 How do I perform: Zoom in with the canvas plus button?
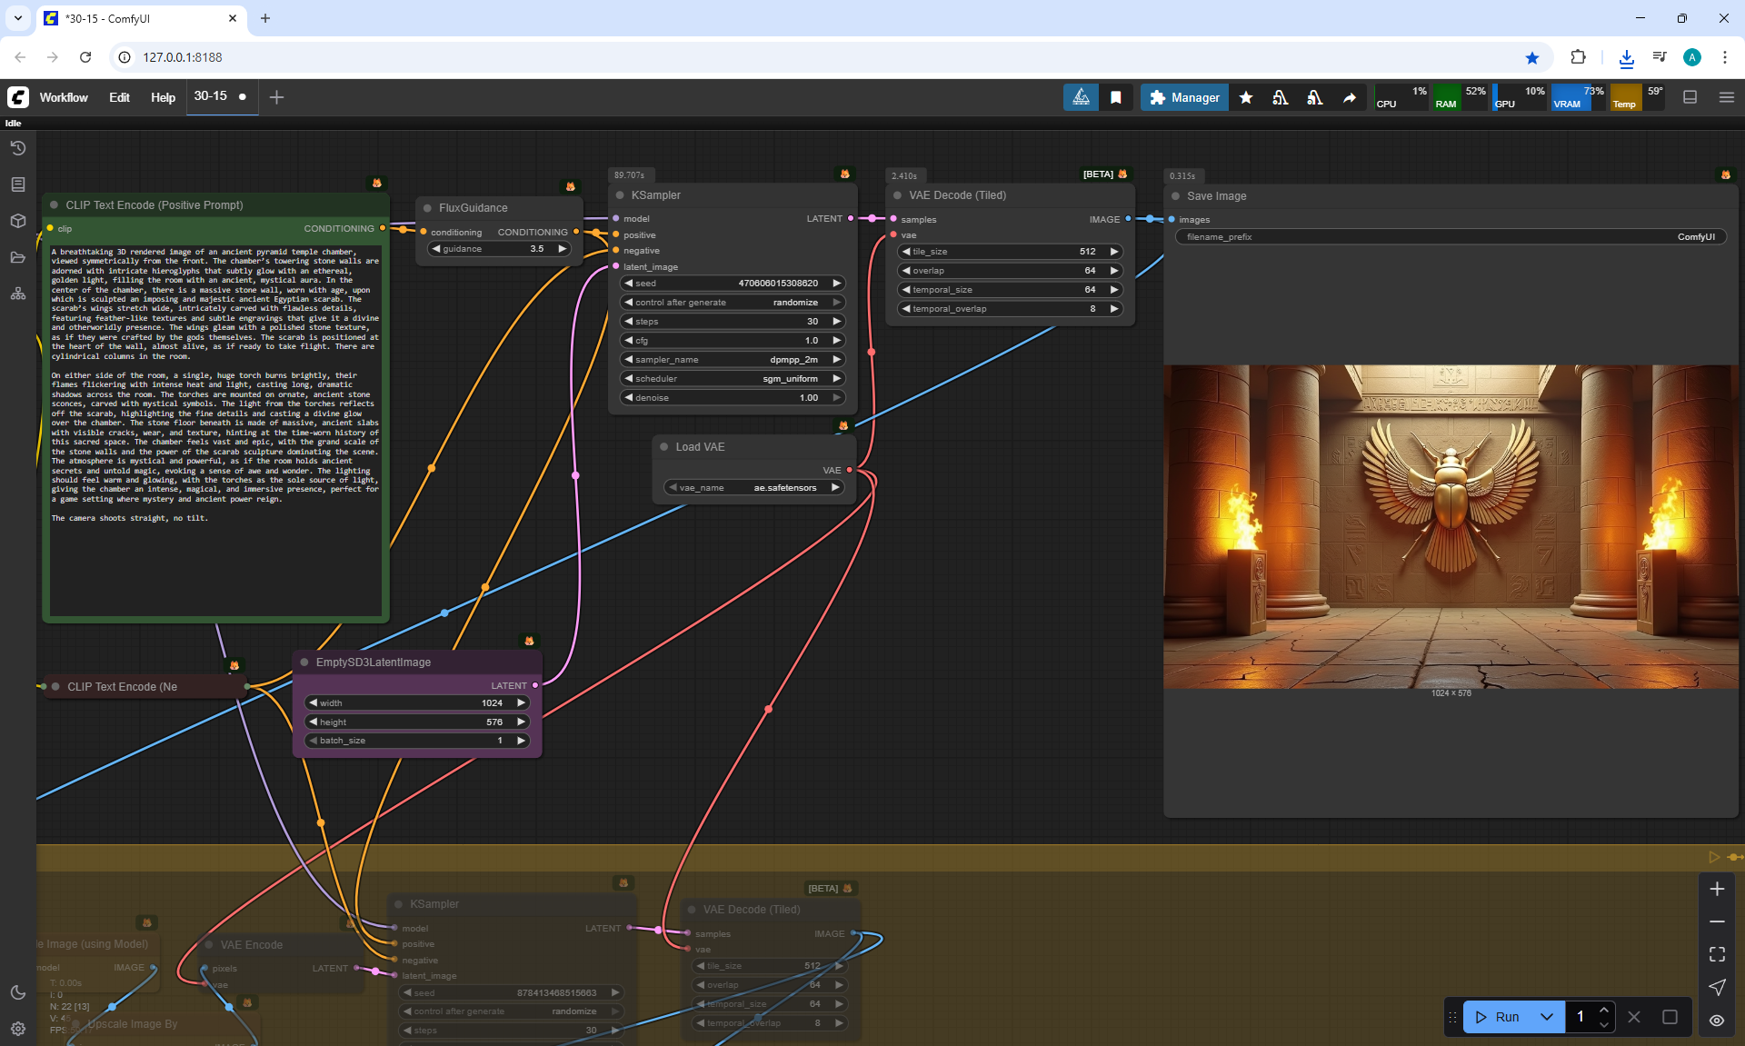tap(1717, 889)
